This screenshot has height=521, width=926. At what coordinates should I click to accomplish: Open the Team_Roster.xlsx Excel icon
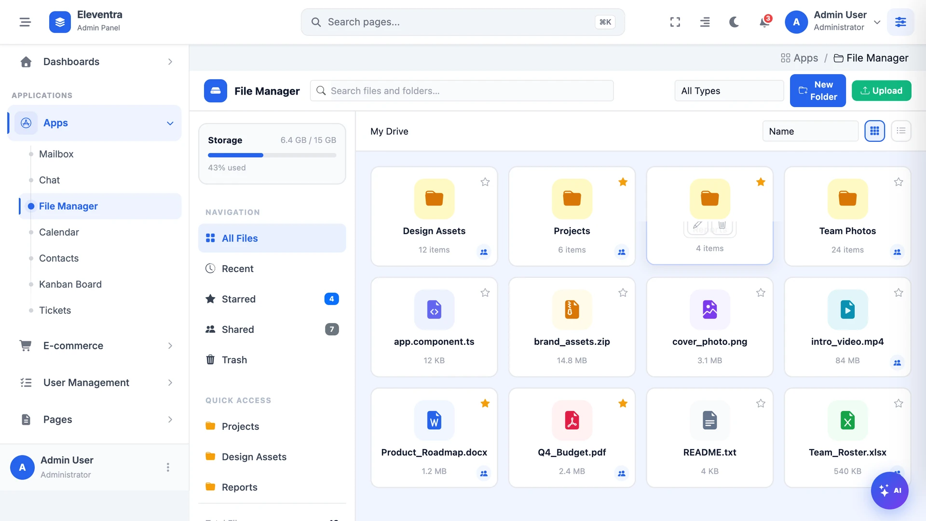tap(847, 420)
